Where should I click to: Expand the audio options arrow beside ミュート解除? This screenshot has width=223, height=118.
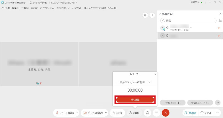click(77, 113)
